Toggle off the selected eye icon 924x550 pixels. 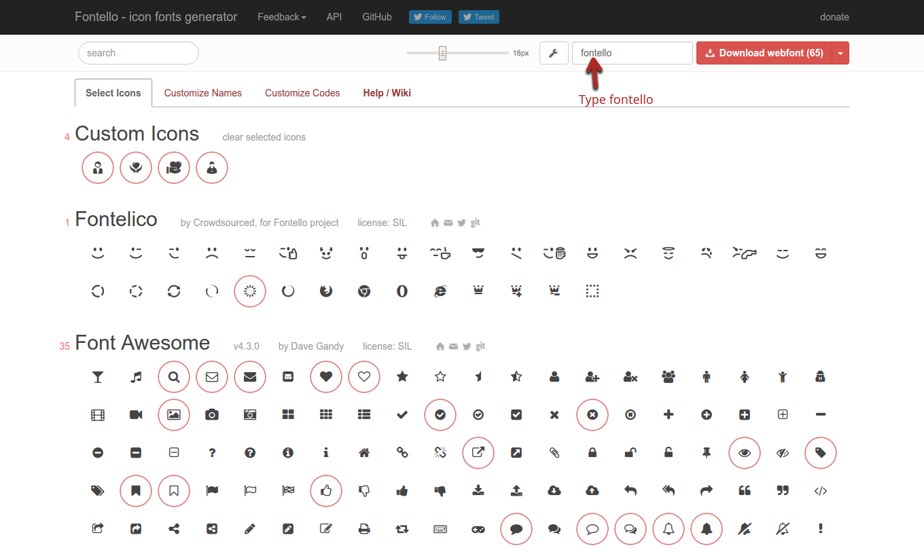click(744, 453)
